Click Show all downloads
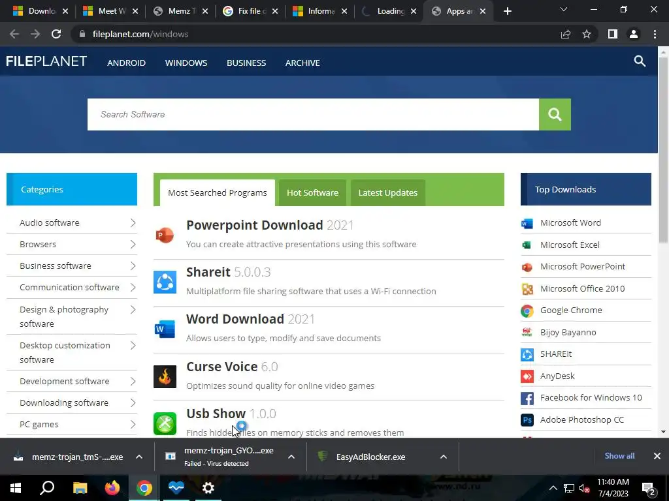Image resolution: width=669 pixels, height=501 pixels. pos(619,456)
